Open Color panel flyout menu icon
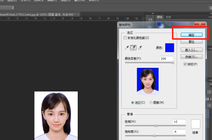The image size is (212, 140). tap(210, 17)
